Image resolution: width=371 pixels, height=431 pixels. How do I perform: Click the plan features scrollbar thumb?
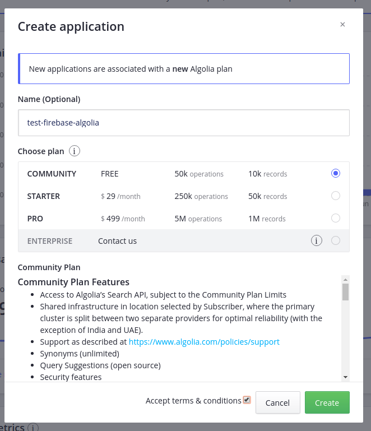click(345, 292)
